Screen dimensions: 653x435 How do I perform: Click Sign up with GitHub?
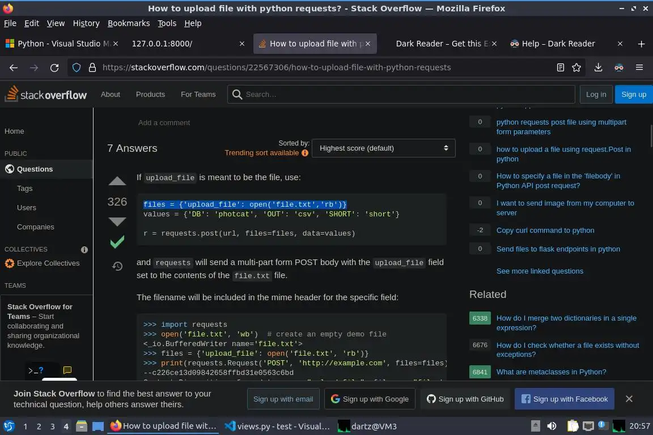point(465,399)
